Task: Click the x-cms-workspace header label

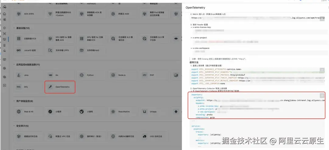Action: [201, 48]
